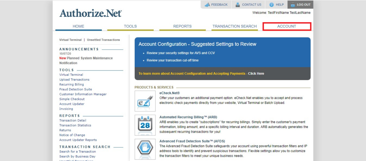
Task: Click the announcement date 10/07/20
Action: [x=65, y=54]
